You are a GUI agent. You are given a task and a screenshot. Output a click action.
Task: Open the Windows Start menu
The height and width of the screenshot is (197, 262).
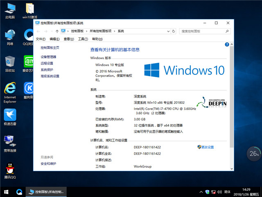(6, 192)
